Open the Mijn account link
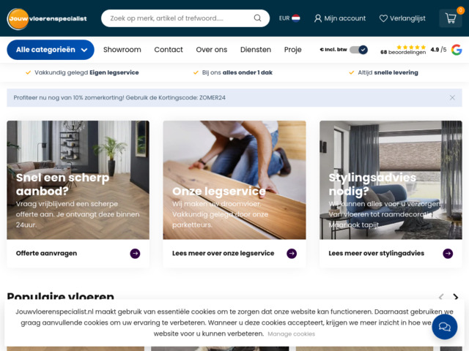The height and width of the screenshot is (351, 469). (340, 18)
